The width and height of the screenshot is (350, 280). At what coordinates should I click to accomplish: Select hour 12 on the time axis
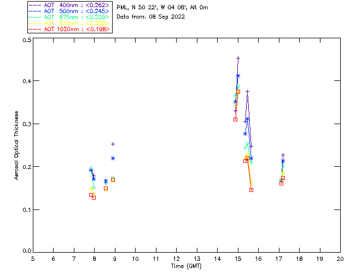(x=176, y=259)
